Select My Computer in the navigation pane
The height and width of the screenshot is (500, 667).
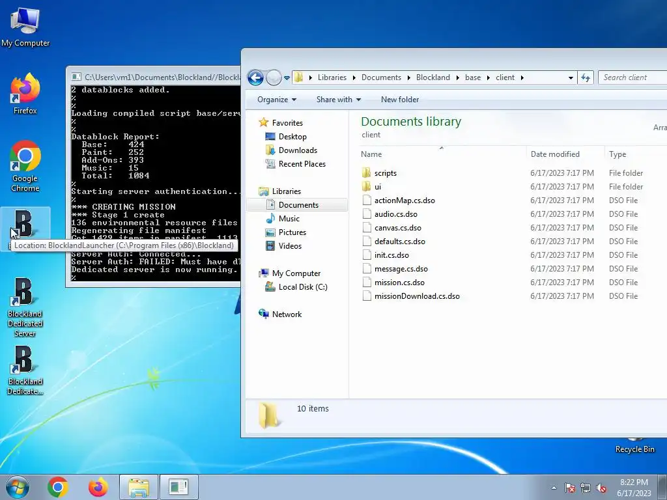[296, 273]
